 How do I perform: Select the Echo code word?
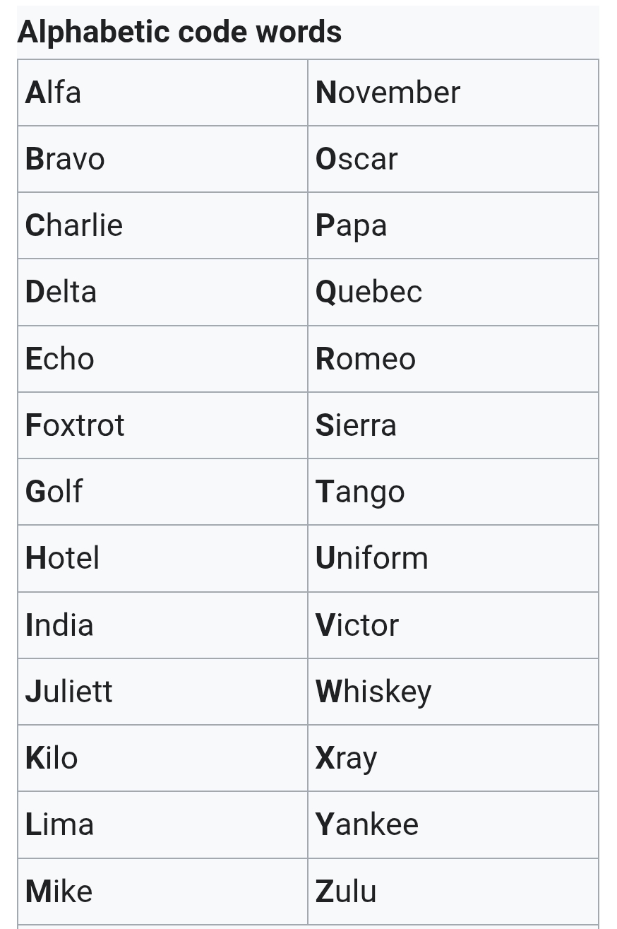click(60, 359)
